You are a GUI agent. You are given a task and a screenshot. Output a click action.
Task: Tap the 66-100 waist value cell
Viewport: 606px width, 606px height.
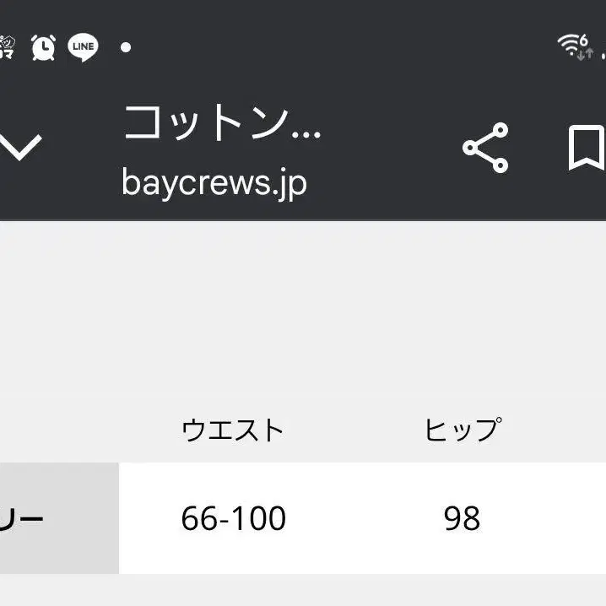coord(234,518)
